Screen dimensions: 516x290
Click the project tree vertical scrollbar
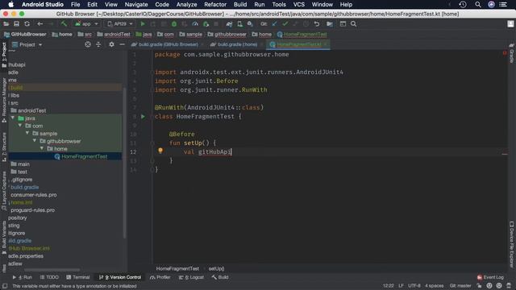pos(124,163)
